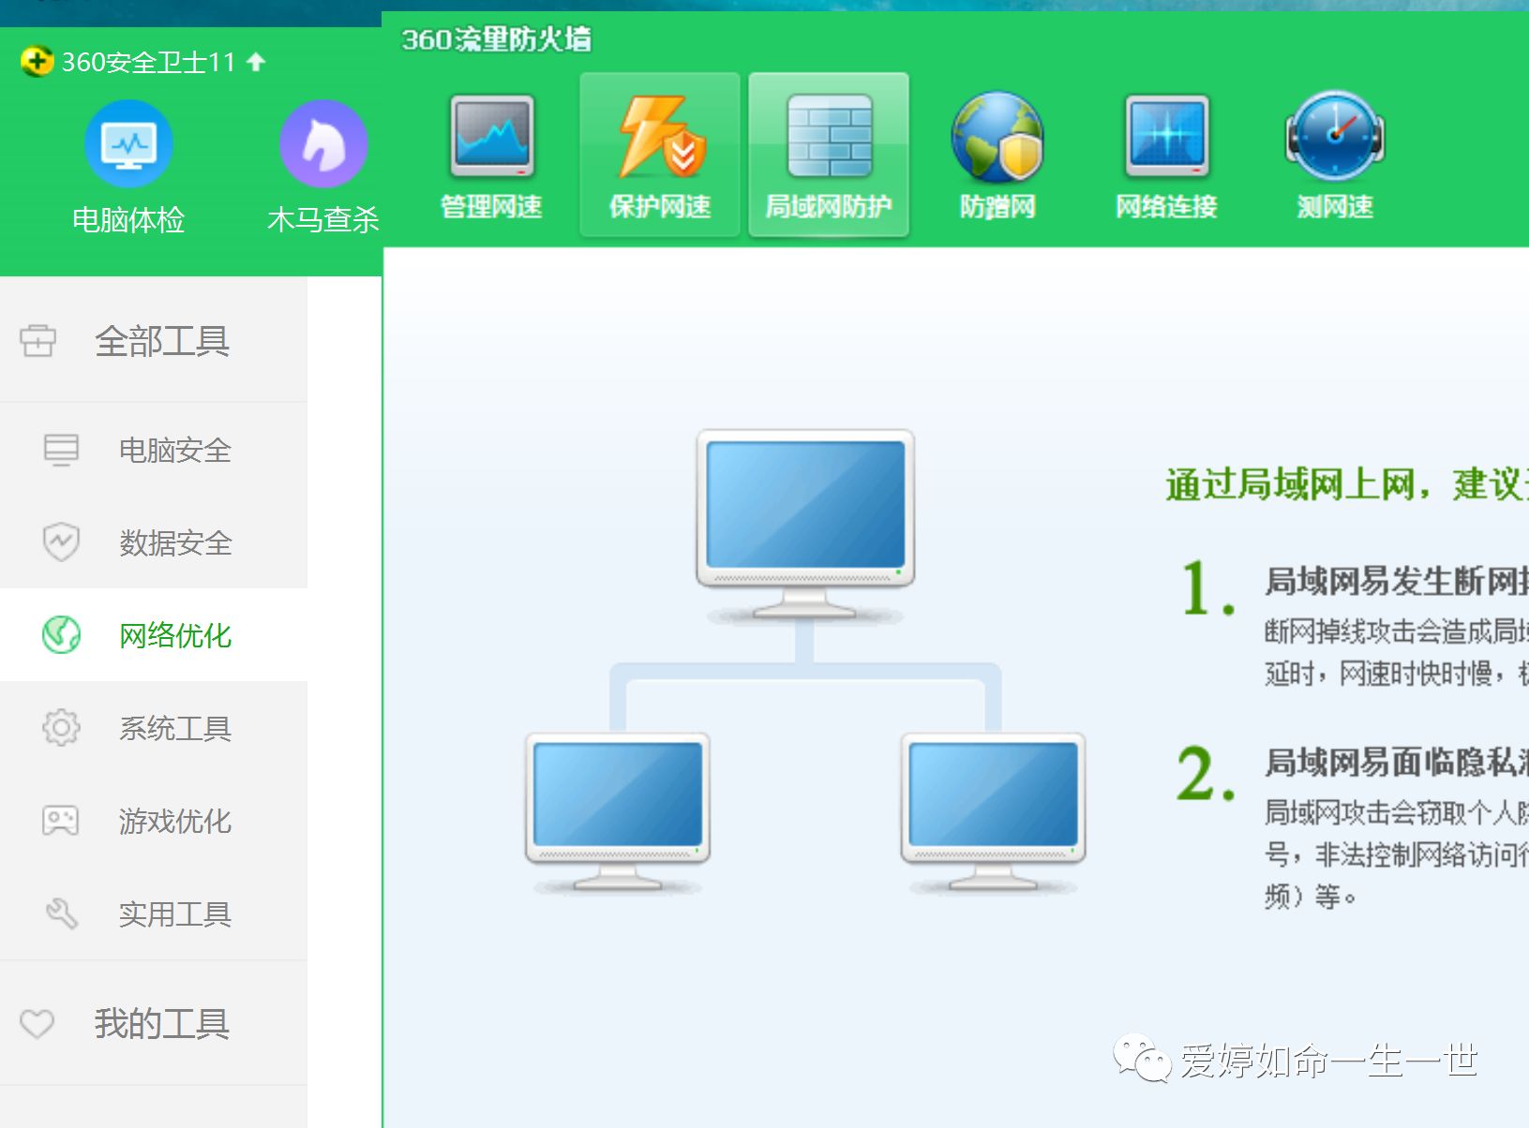This screenshot has width=1529, height=1128.
Task: Select the 网络优化 category
Action: point(154,635)
